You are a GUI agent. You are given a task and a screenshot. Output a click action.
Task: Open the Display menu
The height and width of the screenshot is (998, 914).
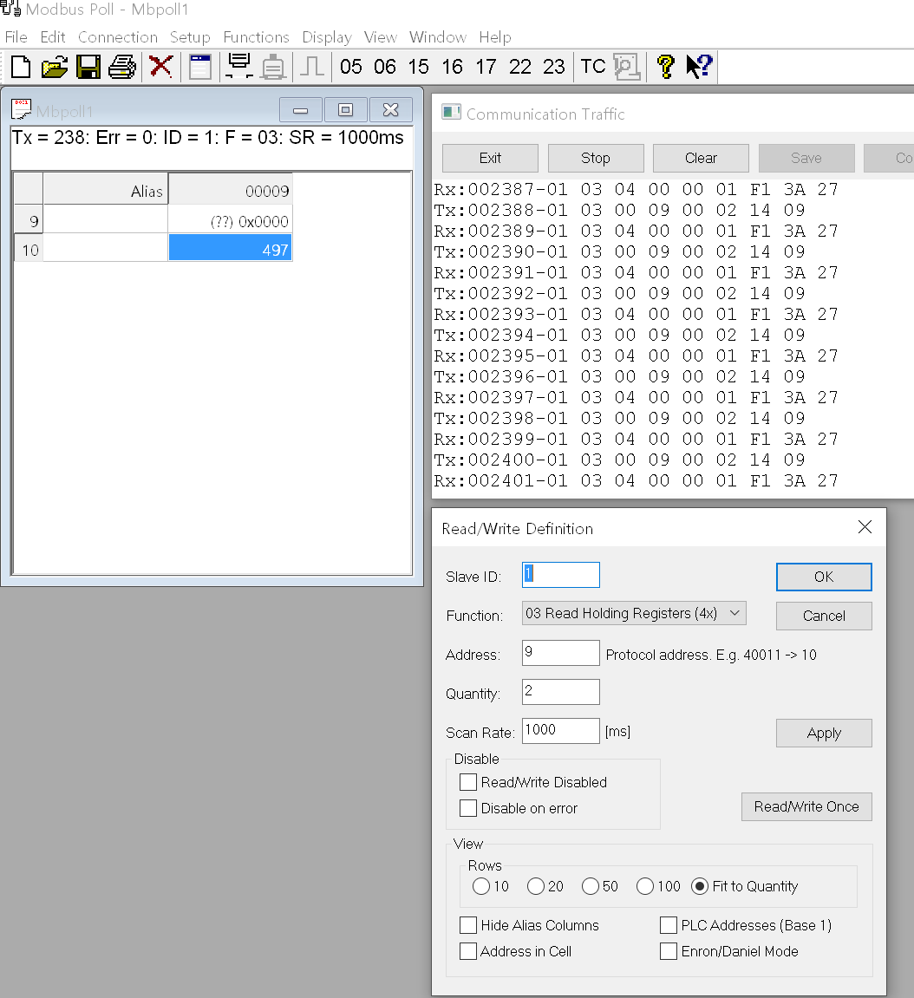point(327,37)
